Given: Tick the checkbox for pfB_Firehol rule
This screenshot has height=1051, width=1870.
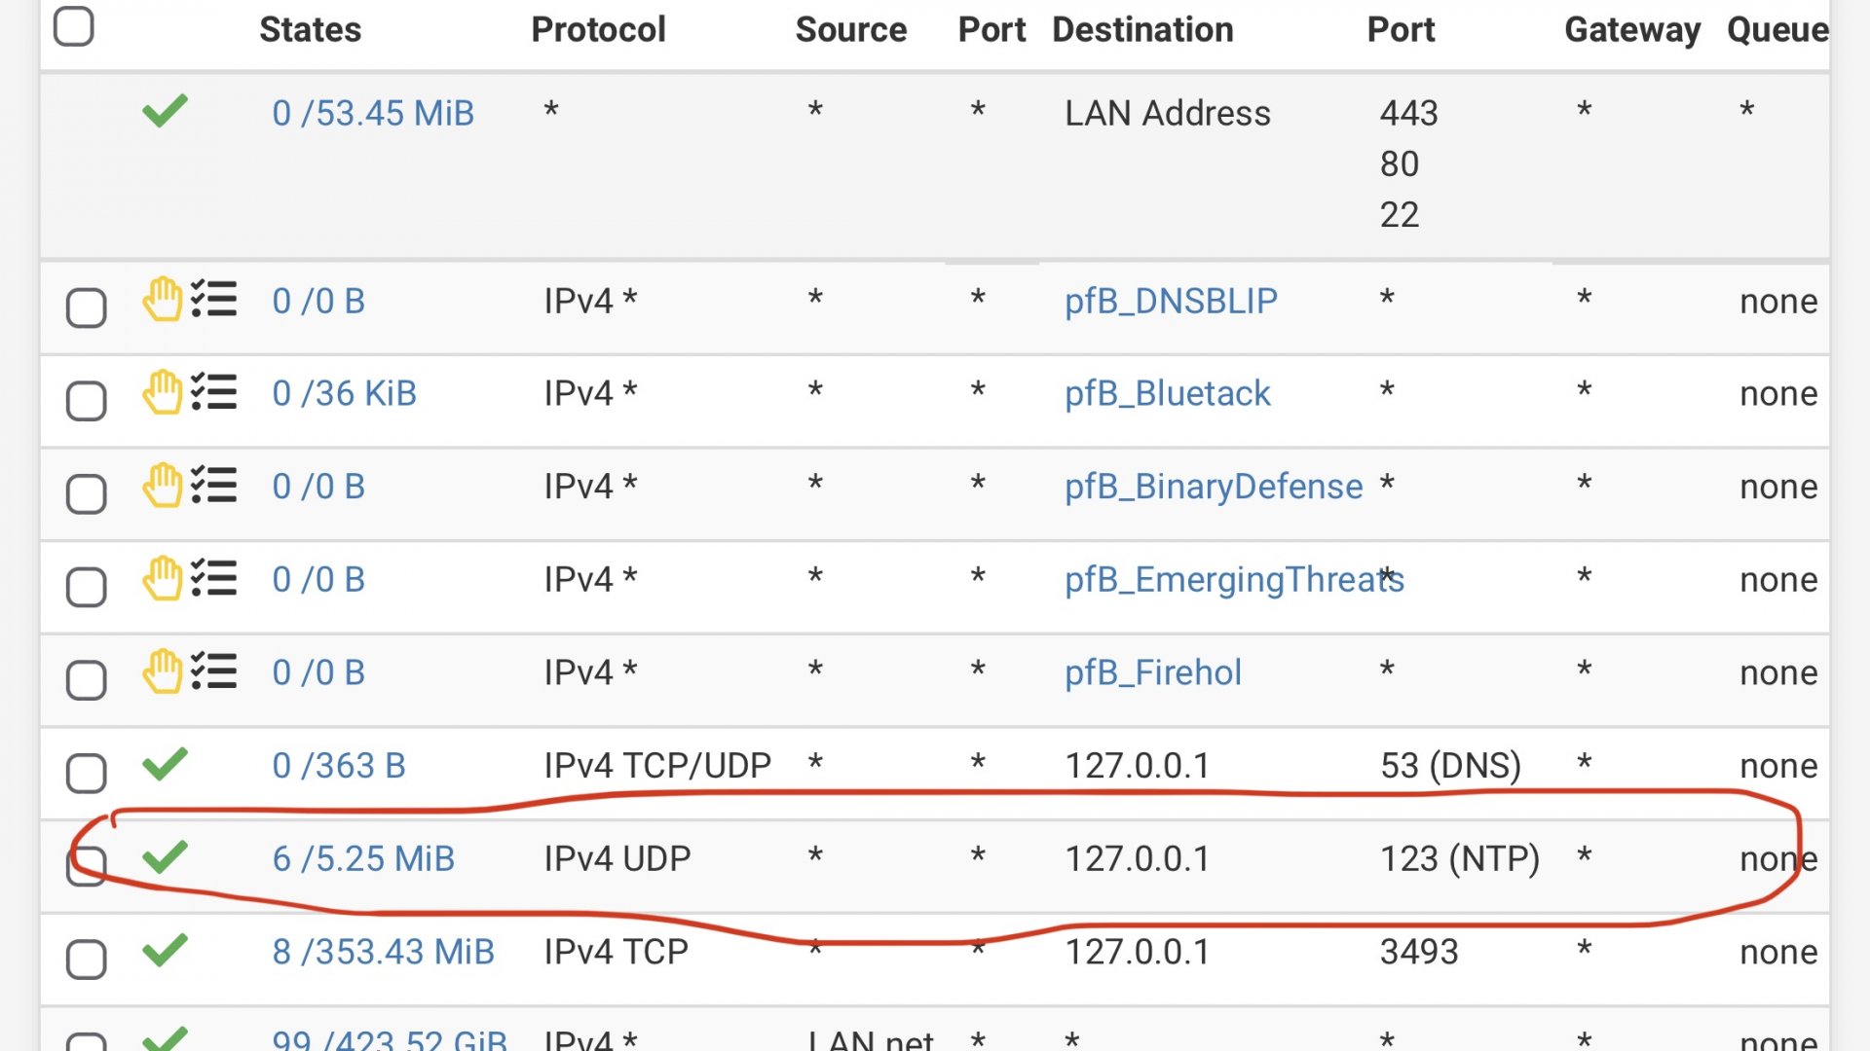Looking at the screenshot, I should click(x=86, y=680).
